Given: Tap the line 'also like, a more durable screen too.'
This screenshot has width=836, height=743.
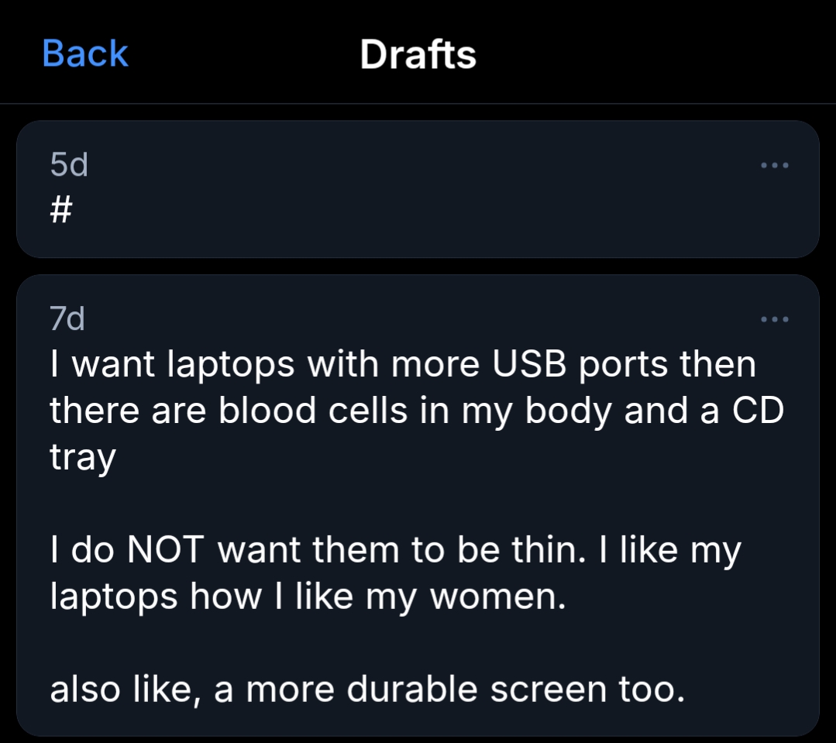Looking at the screenshot, I should [367, 689].
